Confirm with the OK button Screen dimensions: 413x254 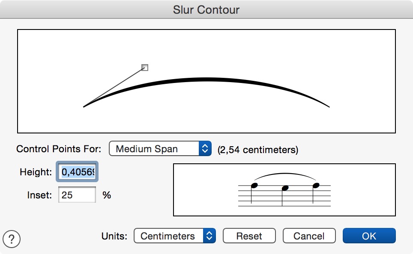click(x=369, y=236)
